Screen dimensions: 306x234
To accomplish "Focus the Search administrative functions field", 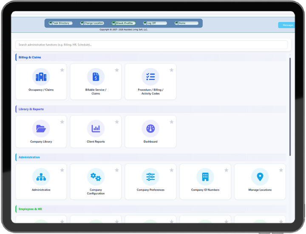I will pos(152,45).
